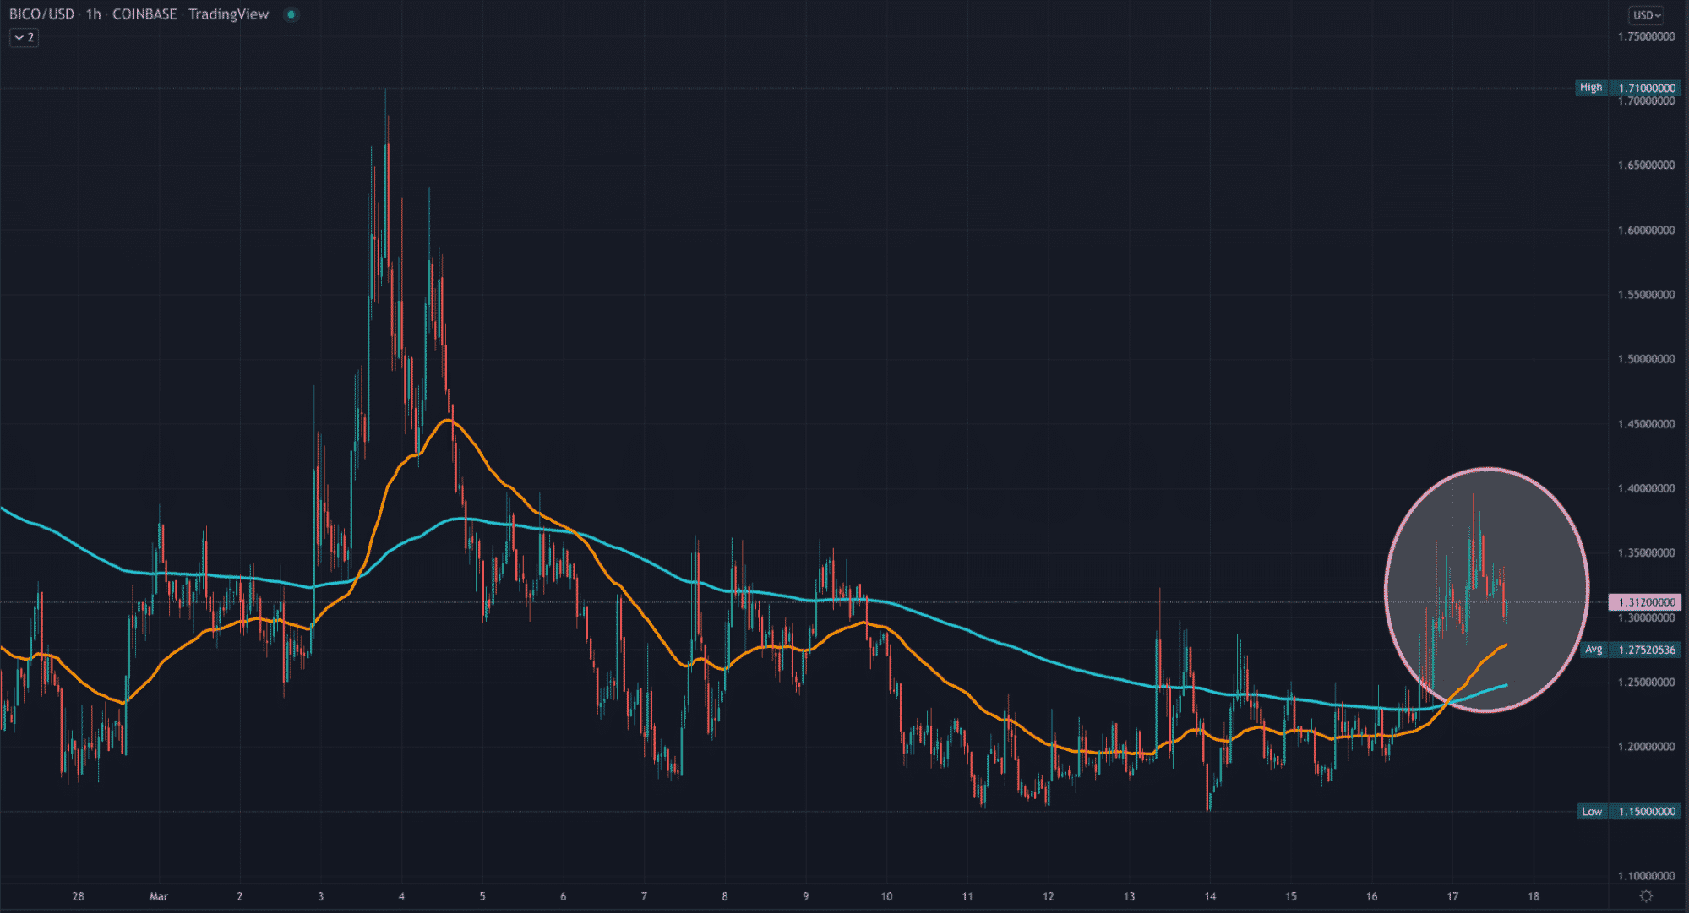Click the 1h interval label
This screenshot has height=914, width=1689.
93,14
